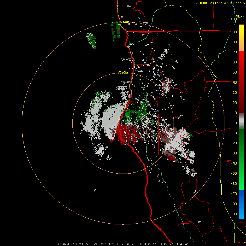Click the [KT] units label
The height and width of the screenshot is (246, 246).
233,19
